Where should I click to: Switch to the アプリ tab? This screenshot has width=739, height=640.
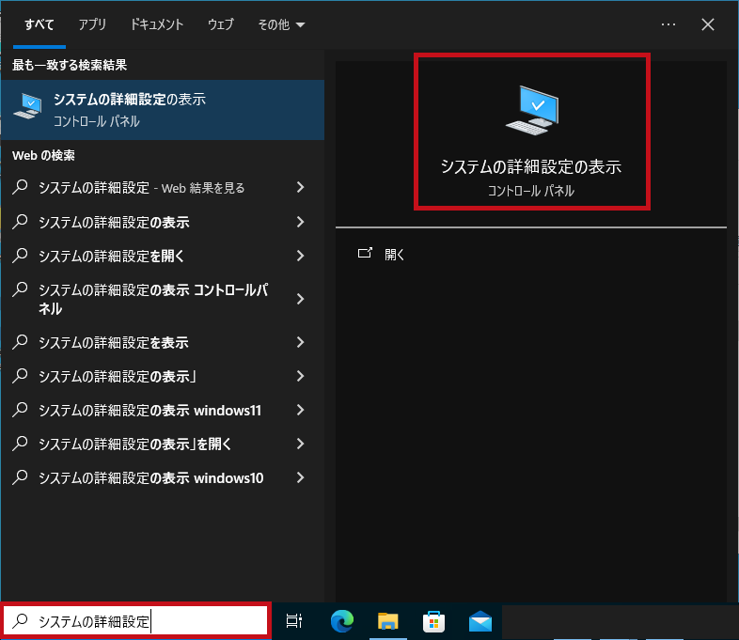92,24
